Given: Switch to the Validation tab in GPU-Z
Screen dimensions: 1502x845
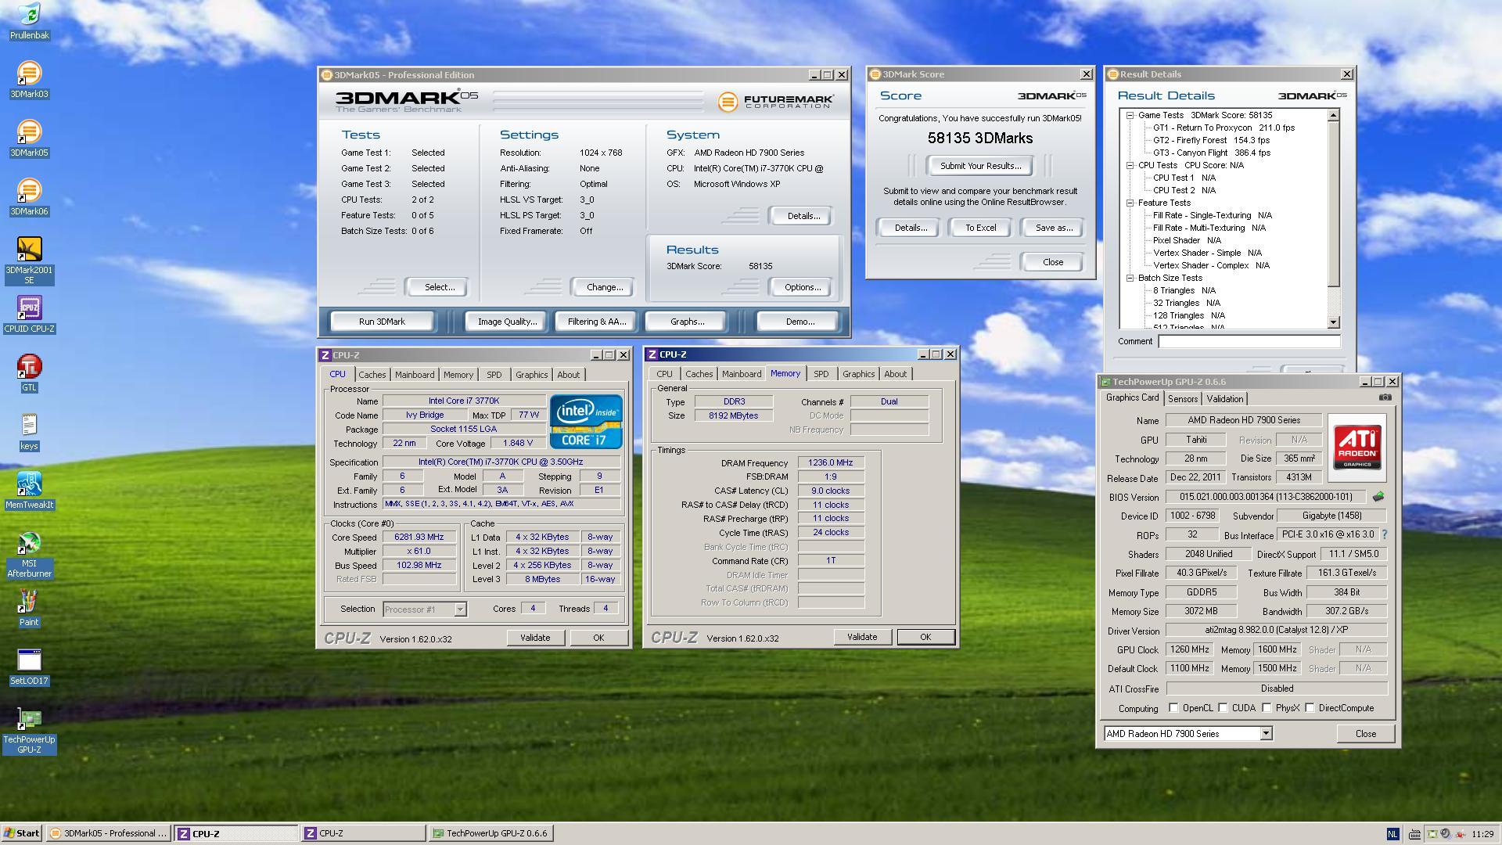Looking at the screenshot, I should (x=1224, y=399).
